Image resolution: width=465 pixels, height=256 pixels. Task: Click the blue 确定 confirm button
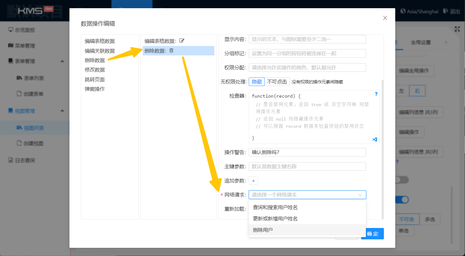tap(373, 234)
